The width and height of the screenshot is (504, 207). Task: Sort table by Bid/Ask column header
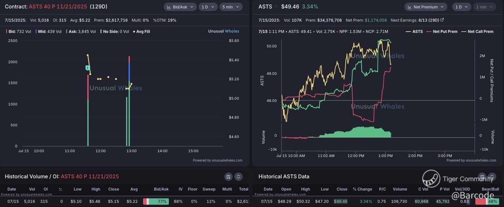(161, 189)
